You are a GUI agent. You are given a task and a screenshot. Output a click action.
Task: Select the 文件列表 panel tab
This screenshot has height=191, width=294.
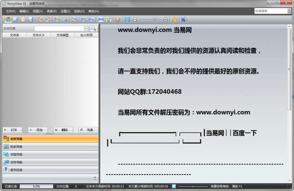(x=50, y=139)
